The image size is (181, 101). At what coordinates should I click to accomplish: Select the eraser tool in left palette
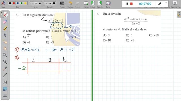[5, 22]
